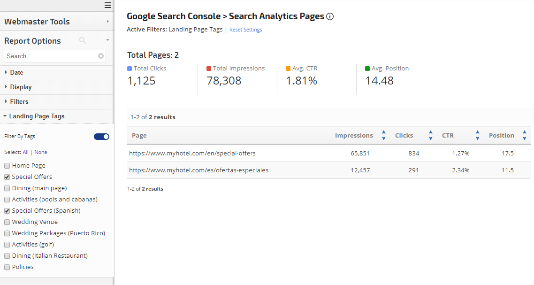Click the hamburger menu icon in sidebar

[107, 5]
